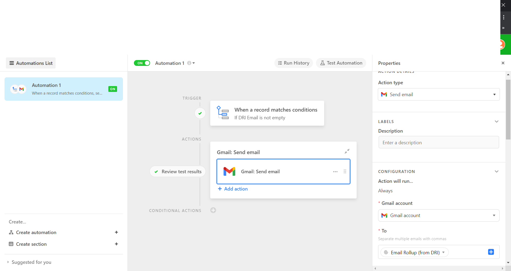Click the Automation 1 info icon
This screenshot has width=511, height=271.
pyautogui.click(x=189, y=63)
